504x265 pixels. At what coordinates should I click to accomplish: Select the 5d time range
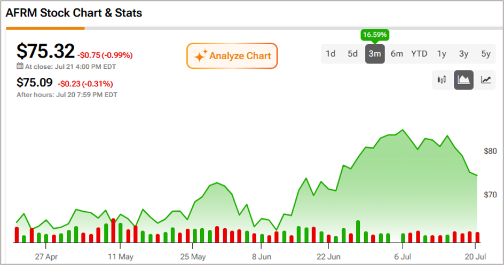(x=352, y=53)
